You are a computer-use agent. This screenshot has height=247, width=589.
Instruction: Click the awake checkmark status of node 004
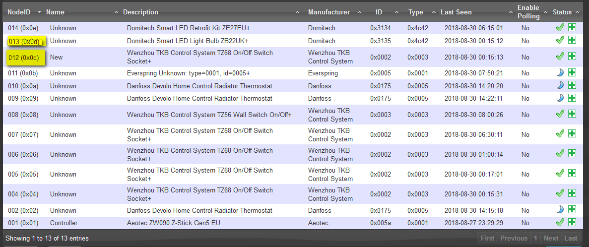point(560,193)
